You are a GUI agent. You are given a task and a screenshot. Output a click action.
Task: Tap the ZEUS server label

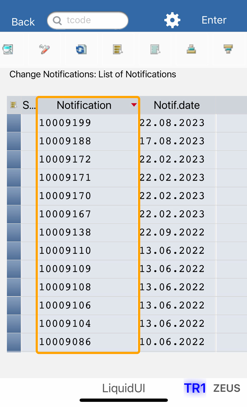coord(227,388)
